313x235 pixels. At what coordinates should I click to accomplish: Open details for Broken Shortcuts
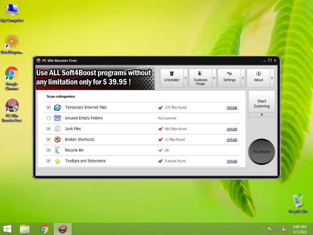pos(232,140)
